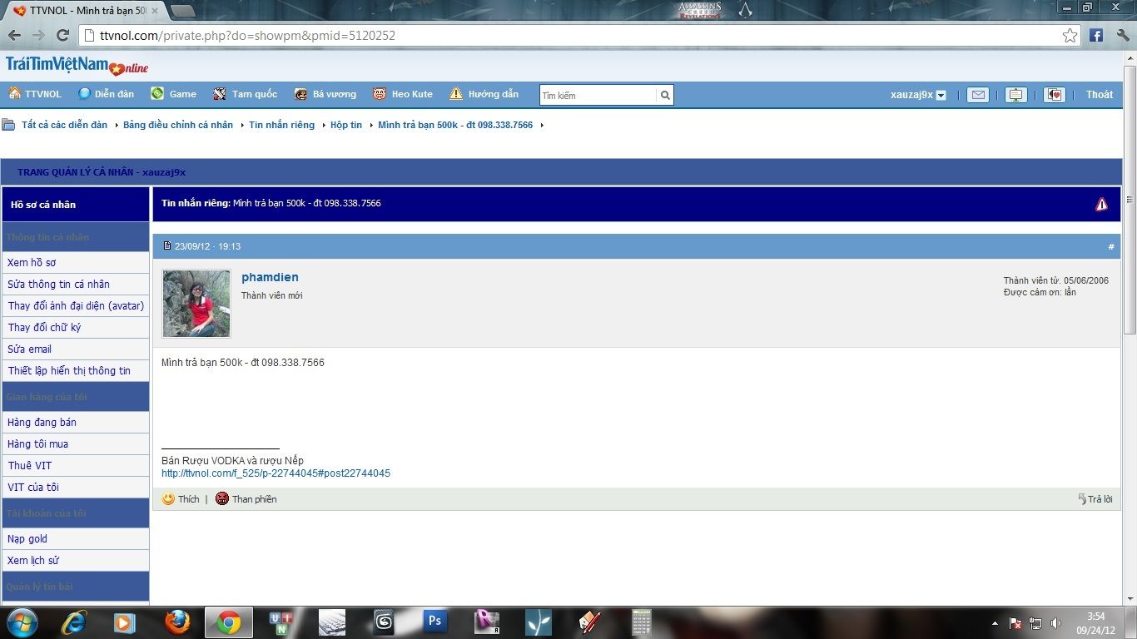The image size is (1137, 639).
Task: Click the monitor icon in top navbar
Action: (x=1015, y=95)
